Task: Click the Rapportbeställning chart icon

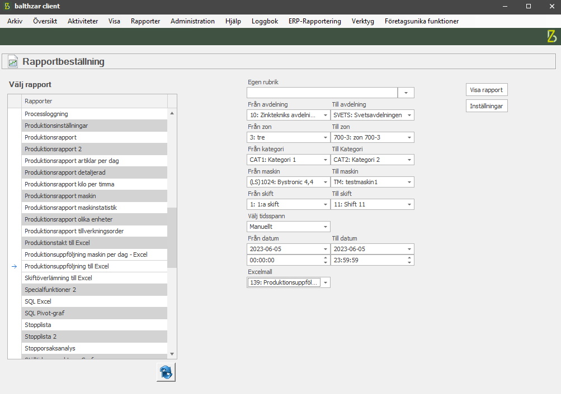Action: coord(13,62)
